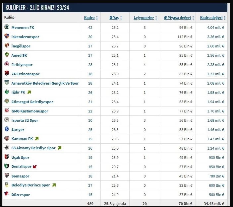
Task: Click the İnegölspor club crest
Action: (7, 45)
